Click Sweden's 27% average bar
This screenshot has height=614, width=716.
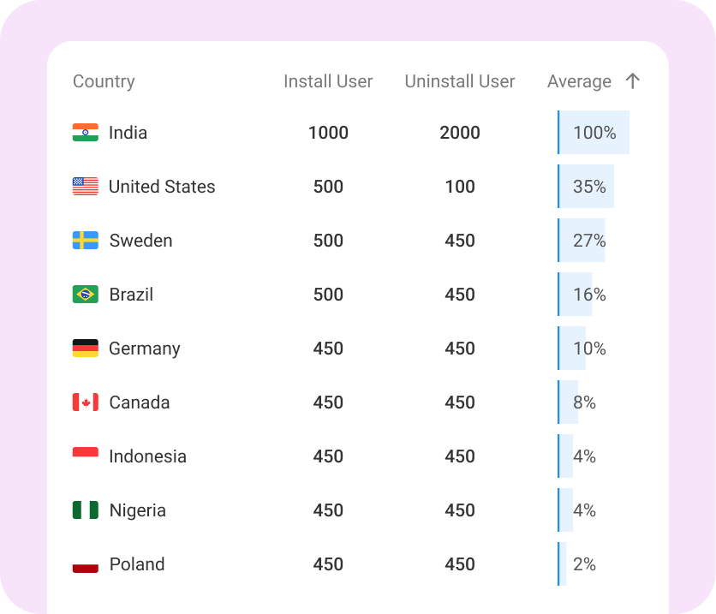[x=582, y=241]
